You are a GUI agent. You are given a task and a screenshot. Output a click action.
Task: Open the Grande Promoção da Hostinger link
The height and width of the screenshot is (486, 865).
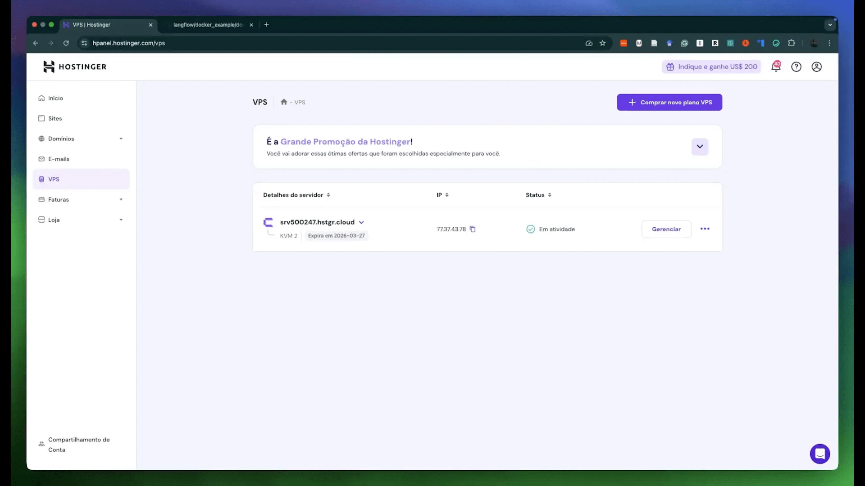pos(346,142)
